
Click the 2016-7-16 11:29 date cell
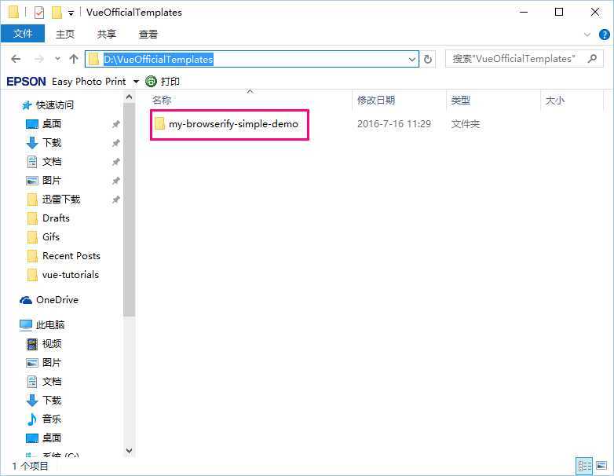(394, 124)
